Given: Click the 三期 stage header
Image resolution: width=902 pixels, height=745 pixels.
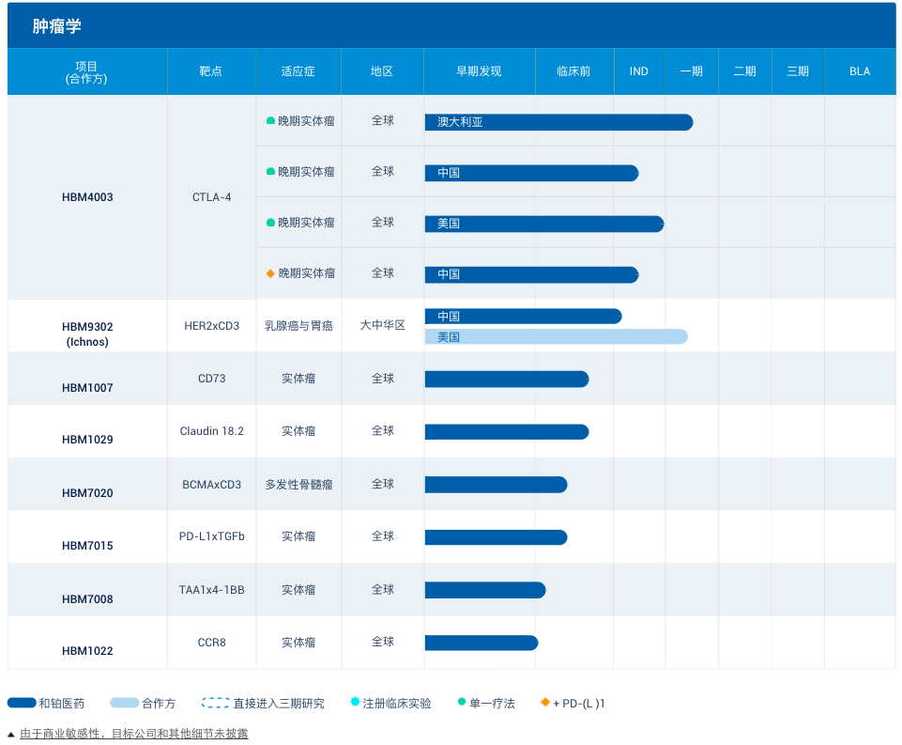Looking at the screenshot, I should [x=797, y=71].
